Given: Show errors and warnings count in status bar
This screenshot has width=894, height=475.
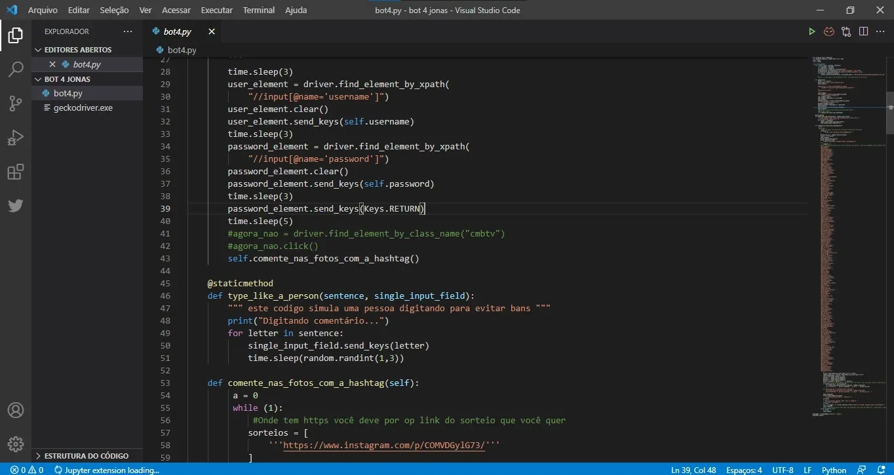Looking at the screenshot, I should pyautogui.click(x=27, y=470).
